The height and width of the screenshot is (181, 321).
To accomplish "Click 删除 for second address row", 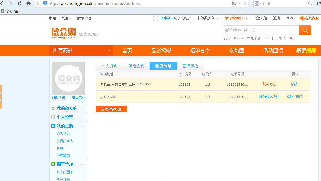I will coord(299,97).
